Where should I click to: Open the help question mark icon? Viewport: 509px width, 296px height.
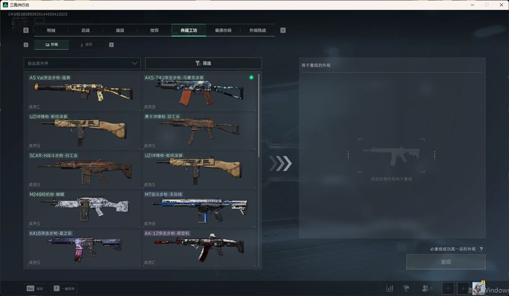481,249
